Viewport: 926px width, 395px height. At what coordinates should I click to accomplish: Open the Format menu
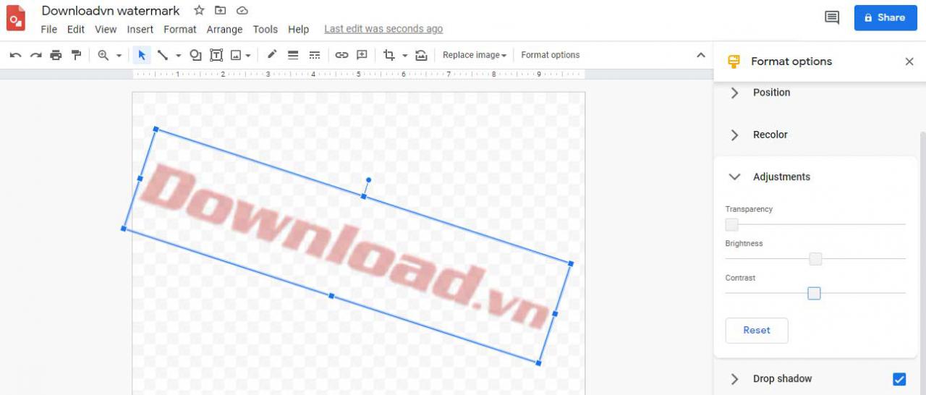(x=180, y=30)
